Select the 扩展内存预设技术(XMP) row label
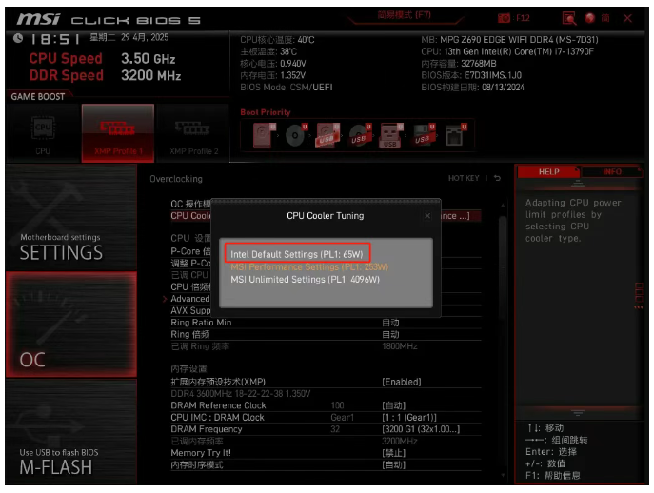 click(218, 382)
